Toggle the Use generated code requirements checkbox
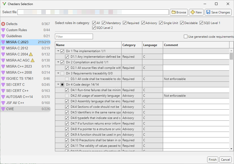234x164 pixels. coord(186,37)
